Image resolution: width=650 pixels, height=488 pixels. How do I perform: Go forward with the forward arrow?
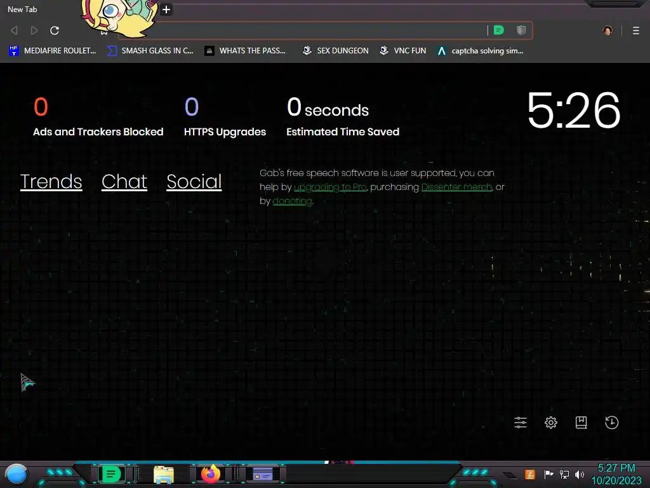point(34,30)
